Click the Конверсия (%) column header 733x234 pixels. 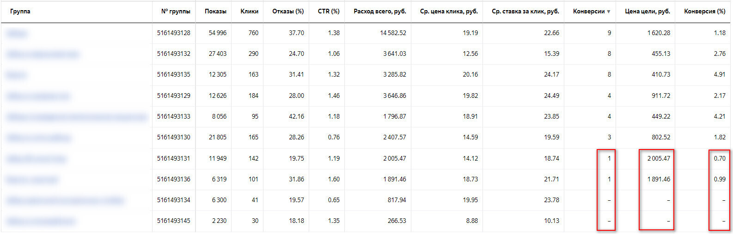point(704,11)
